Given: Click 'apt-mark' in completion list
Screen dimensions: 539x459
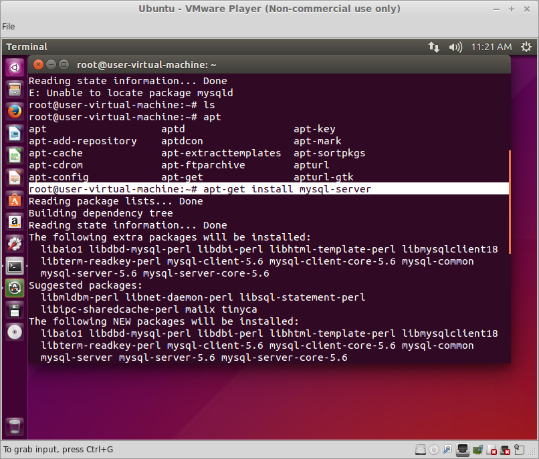Looking at the screenshot, I should point(318,141).
